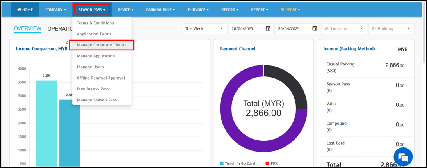Expand the REPORT menu
The height and width of the screenshot is (168, 427).
tap(260, 9)
